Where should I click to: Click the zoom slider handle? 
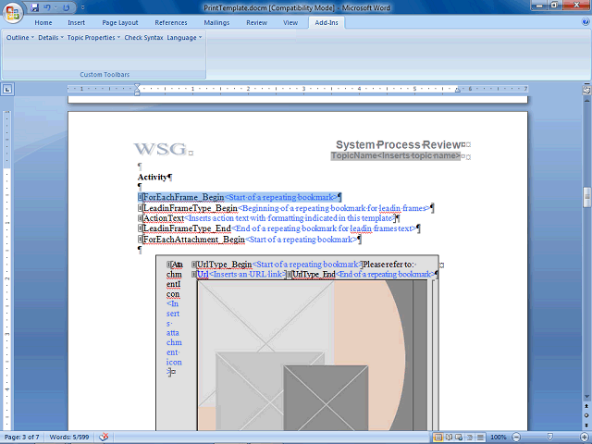550,438
